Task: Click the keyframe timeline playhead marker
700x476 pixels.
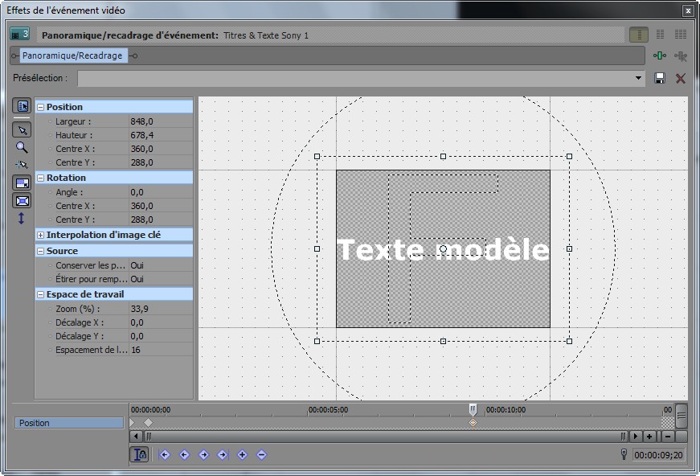Action: [x=473, y=410]
